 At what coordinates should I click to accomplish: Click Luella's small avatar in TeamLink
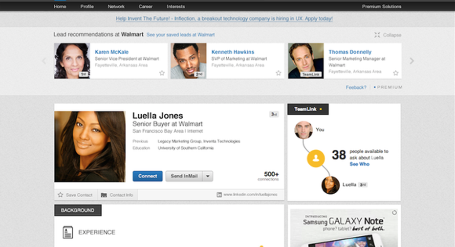(330, 185)
